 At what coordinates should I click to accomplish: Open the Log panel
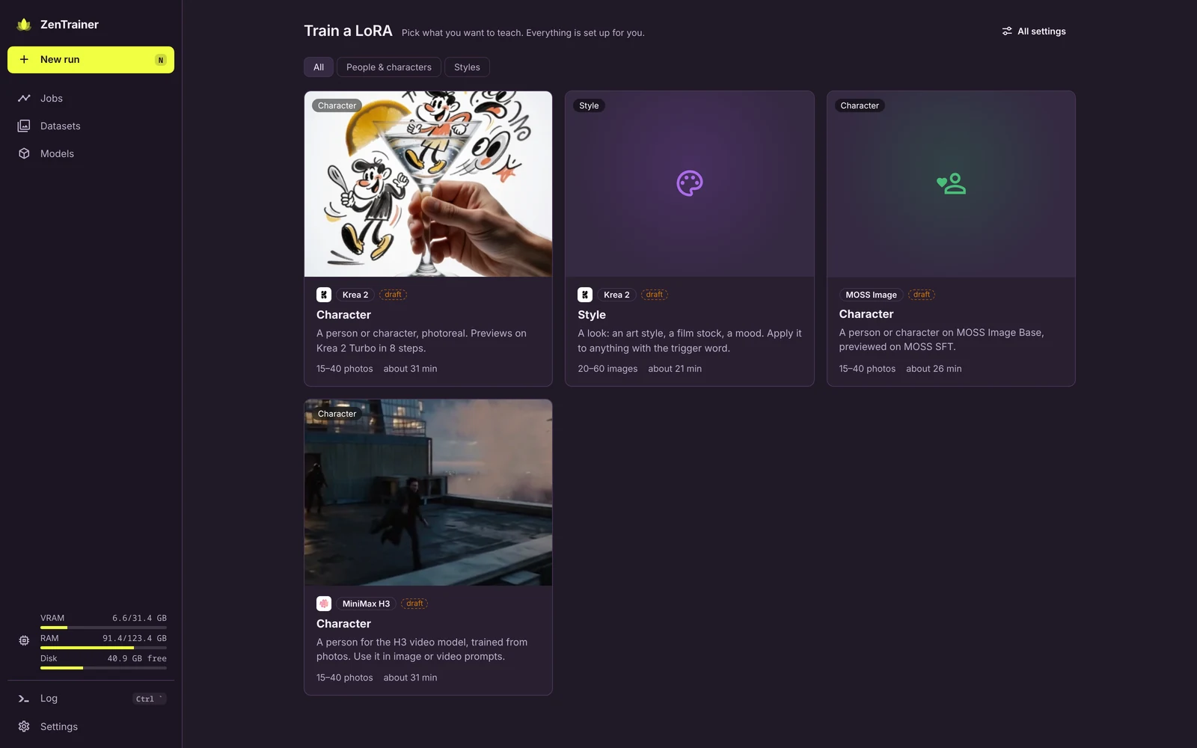tap(91, 699)
